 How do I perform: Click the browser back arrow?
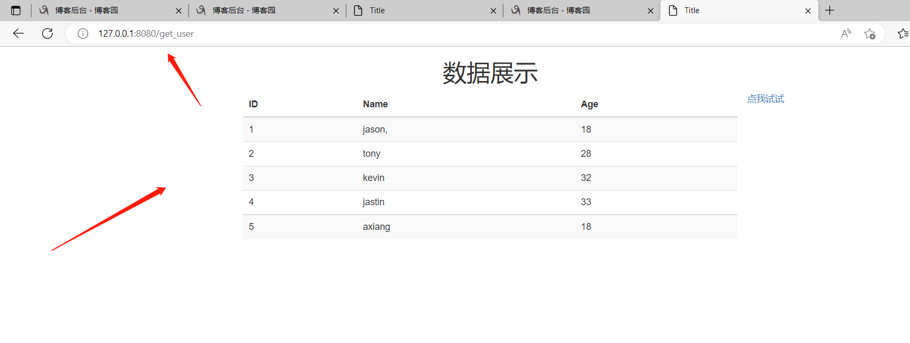coord(18,34)
